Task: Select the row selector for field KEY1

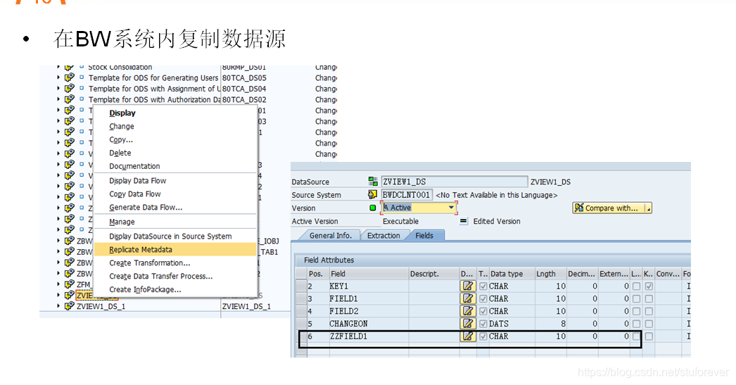Action: point(301,286)
